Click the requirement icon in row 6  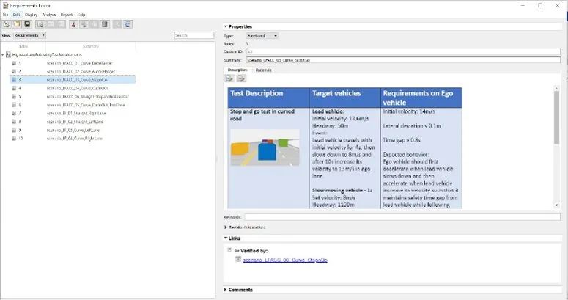[x=14, y=105]
